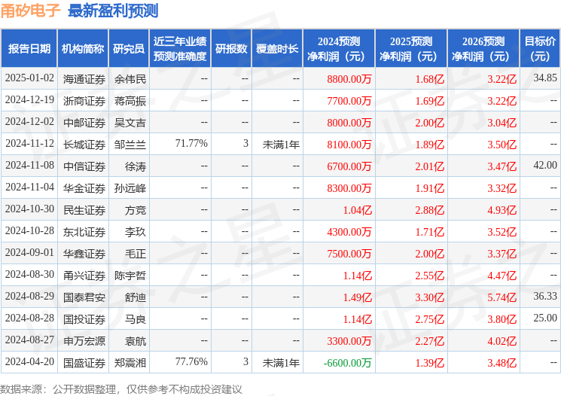The height and width of the screenshot is (396, 561).
Task: Click analyst name 蒋高振
Action: (130, 101)
